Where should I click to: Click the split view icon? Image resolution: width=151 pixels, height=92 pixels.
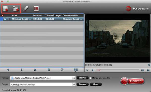click(76, 70)
